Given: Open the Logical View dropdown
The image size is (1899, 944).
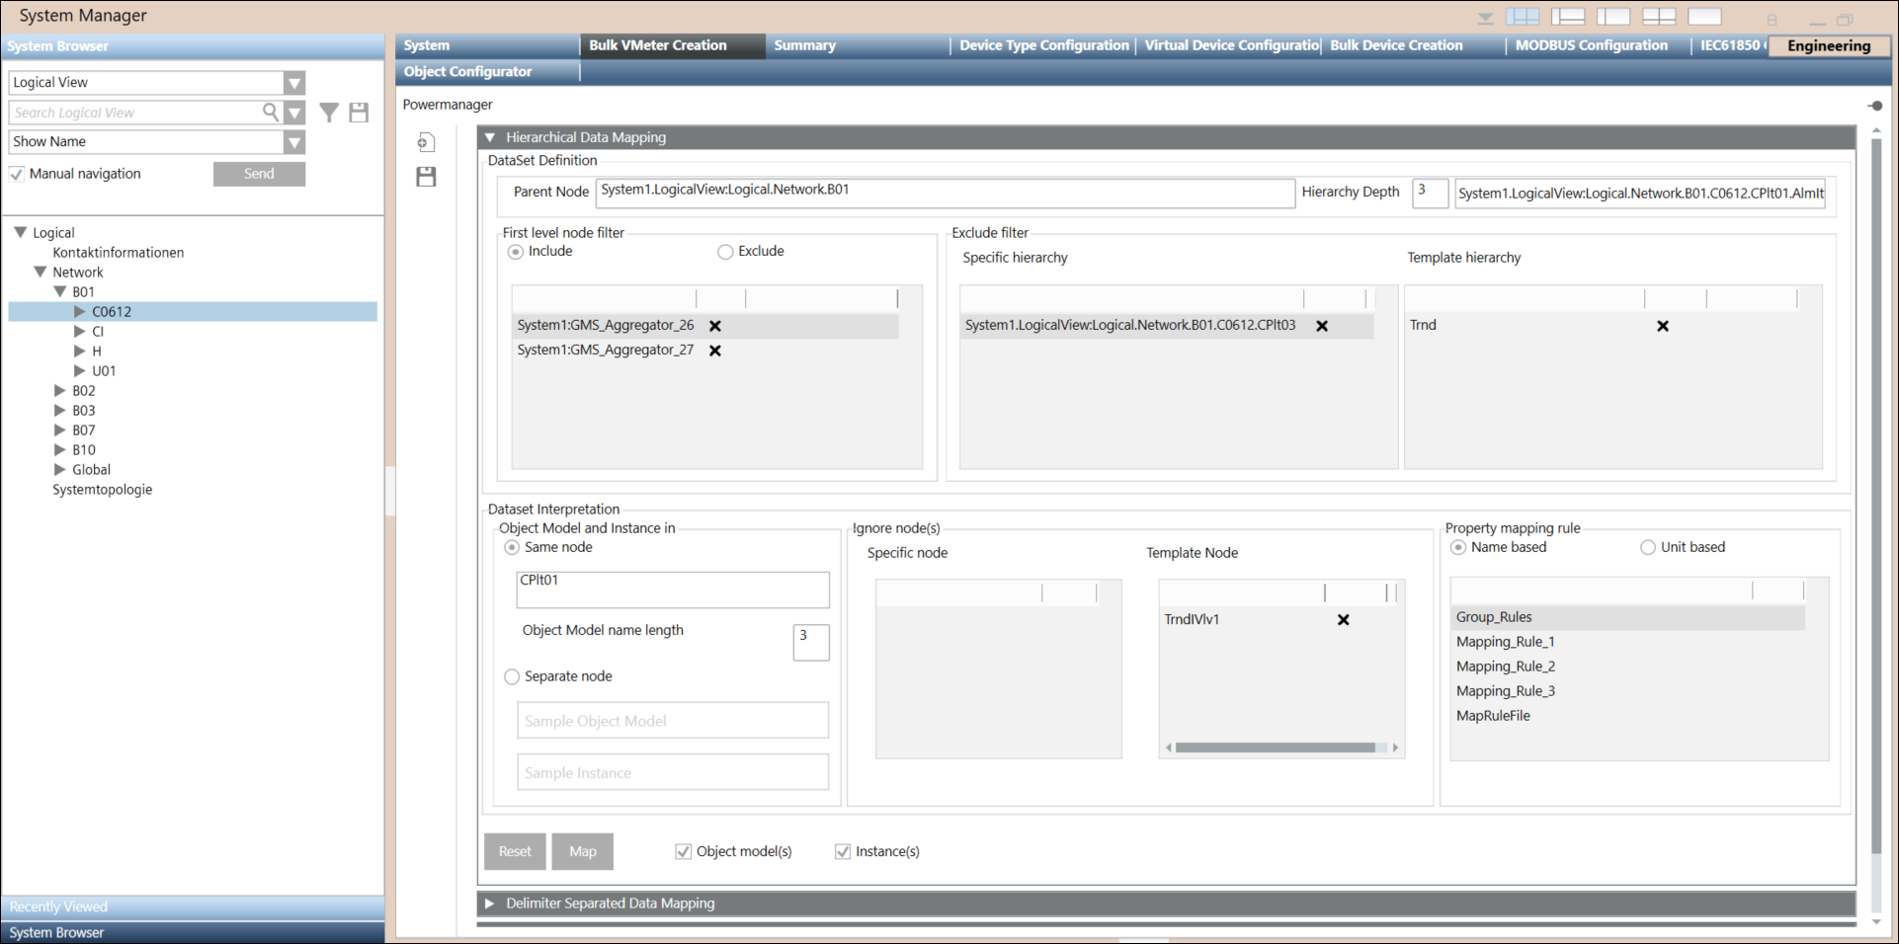Looking at the screenshot, I should (293, 83).
